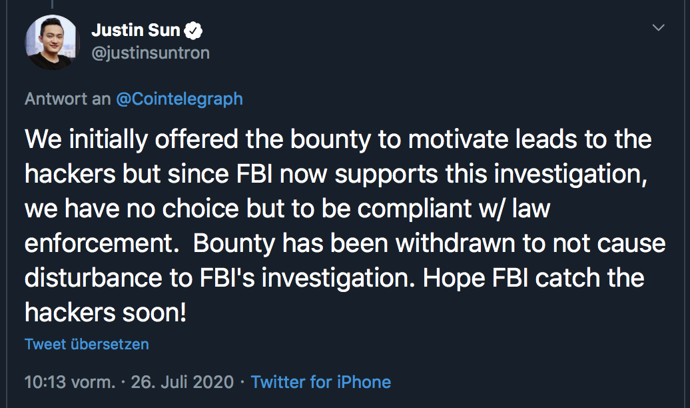Screen dimensions: 690x408
Task: Click the verified badge beside Justin Sun
Action: tap(194, 30)
